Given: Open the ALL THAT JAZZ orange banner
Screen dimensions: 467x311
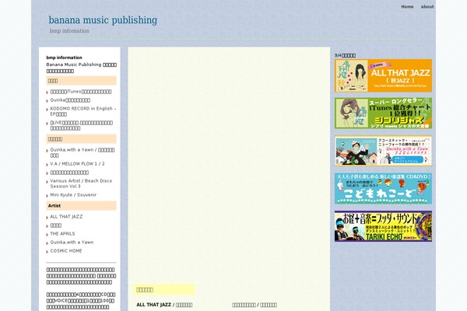Looking at the screenshot, I should [x=383, y=75].
